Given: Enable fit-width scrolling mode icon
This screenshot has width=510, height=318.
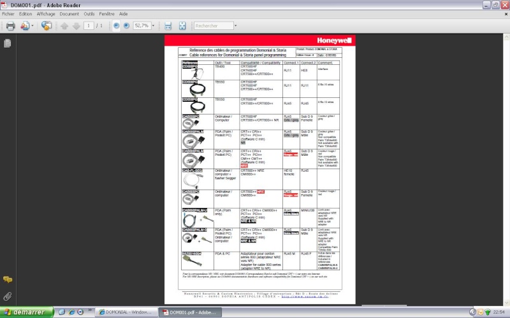Looking at the screenshot, I should [x=168, y=25].
